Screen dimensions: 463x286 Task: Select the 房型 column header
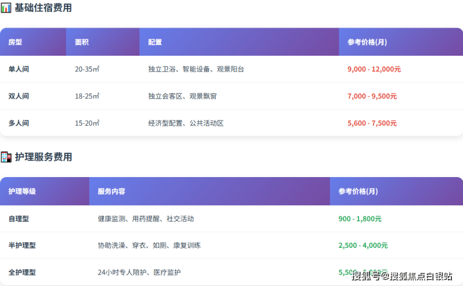pyautogui.click(x=15, y=42)
